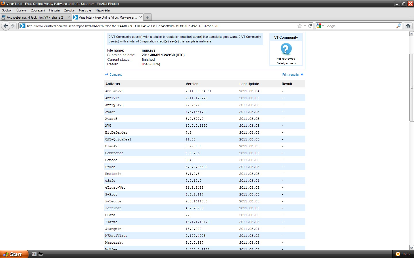Click the Print results link
The height and width of the screenshot is (258, 414).
(x=290, y=75)
